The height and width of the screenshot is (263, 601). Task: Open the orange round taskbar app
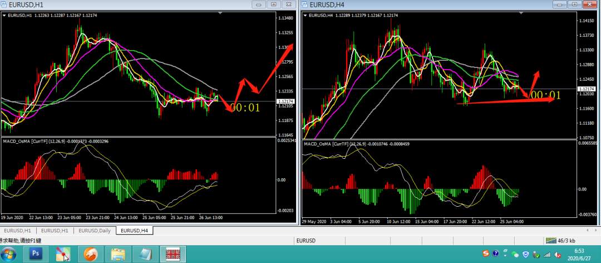(x=91, y=254)
